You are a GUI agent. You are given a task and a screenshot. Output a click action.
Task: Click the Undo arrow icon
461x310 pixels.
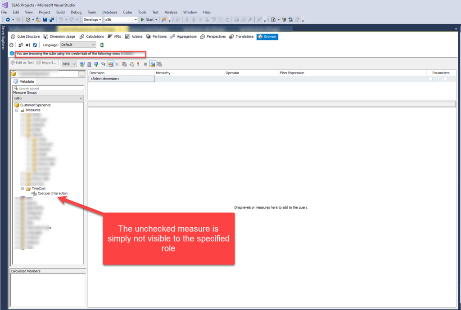(x=61, y=20)
